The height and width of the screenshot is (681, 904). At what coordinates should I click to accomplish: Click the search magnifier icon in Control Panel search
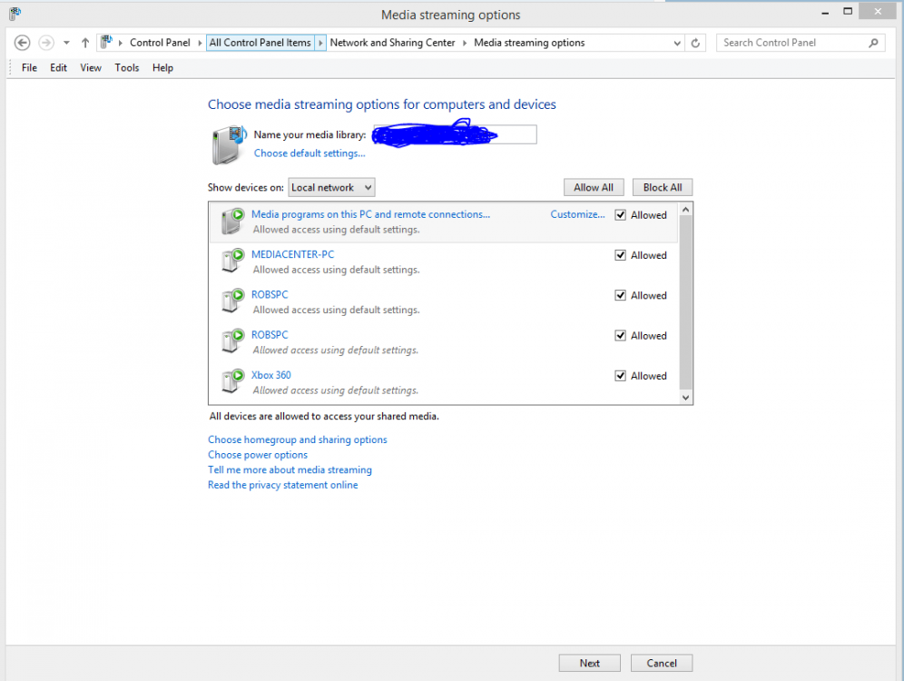[871, 42]
